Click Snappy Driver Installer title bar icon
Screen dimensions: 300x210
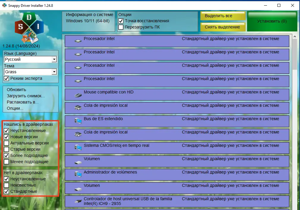tap(4, 5)
